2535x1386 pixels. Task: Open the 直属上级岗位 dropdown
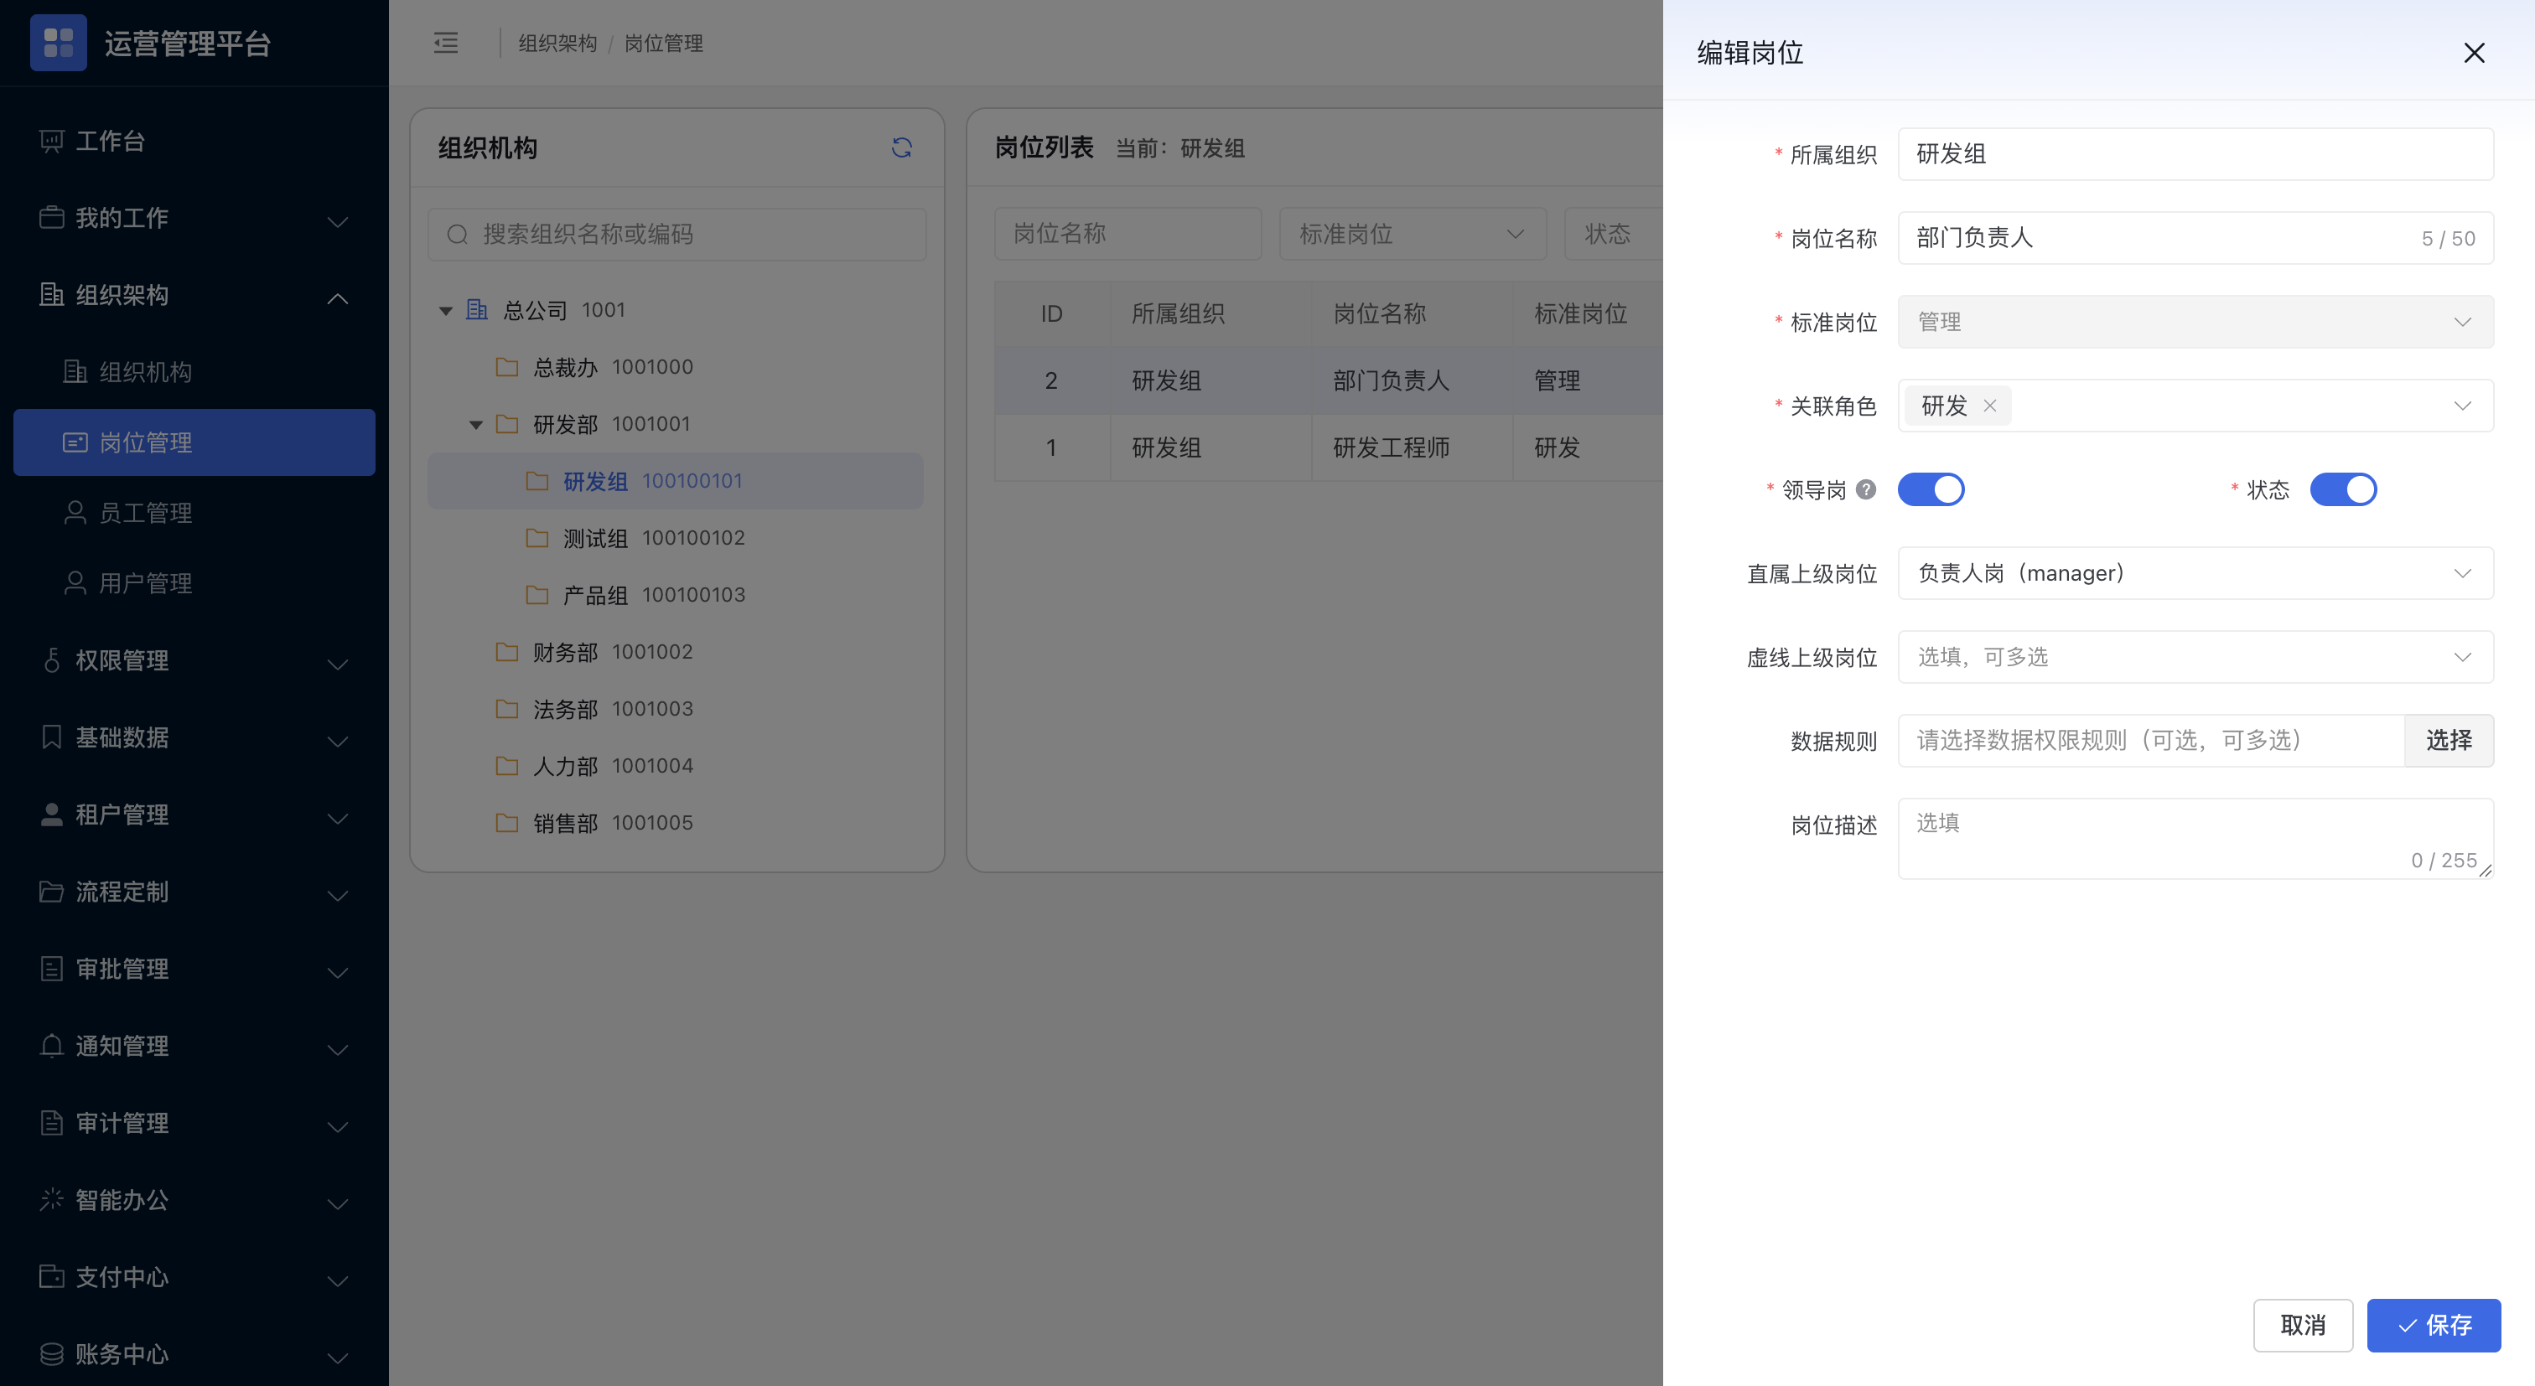coord(2195,572)
